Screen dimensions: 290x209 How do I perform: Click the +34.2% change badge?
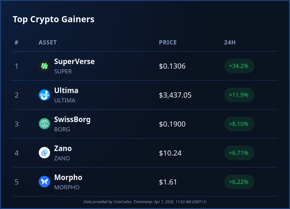click(x=239, y=66)
